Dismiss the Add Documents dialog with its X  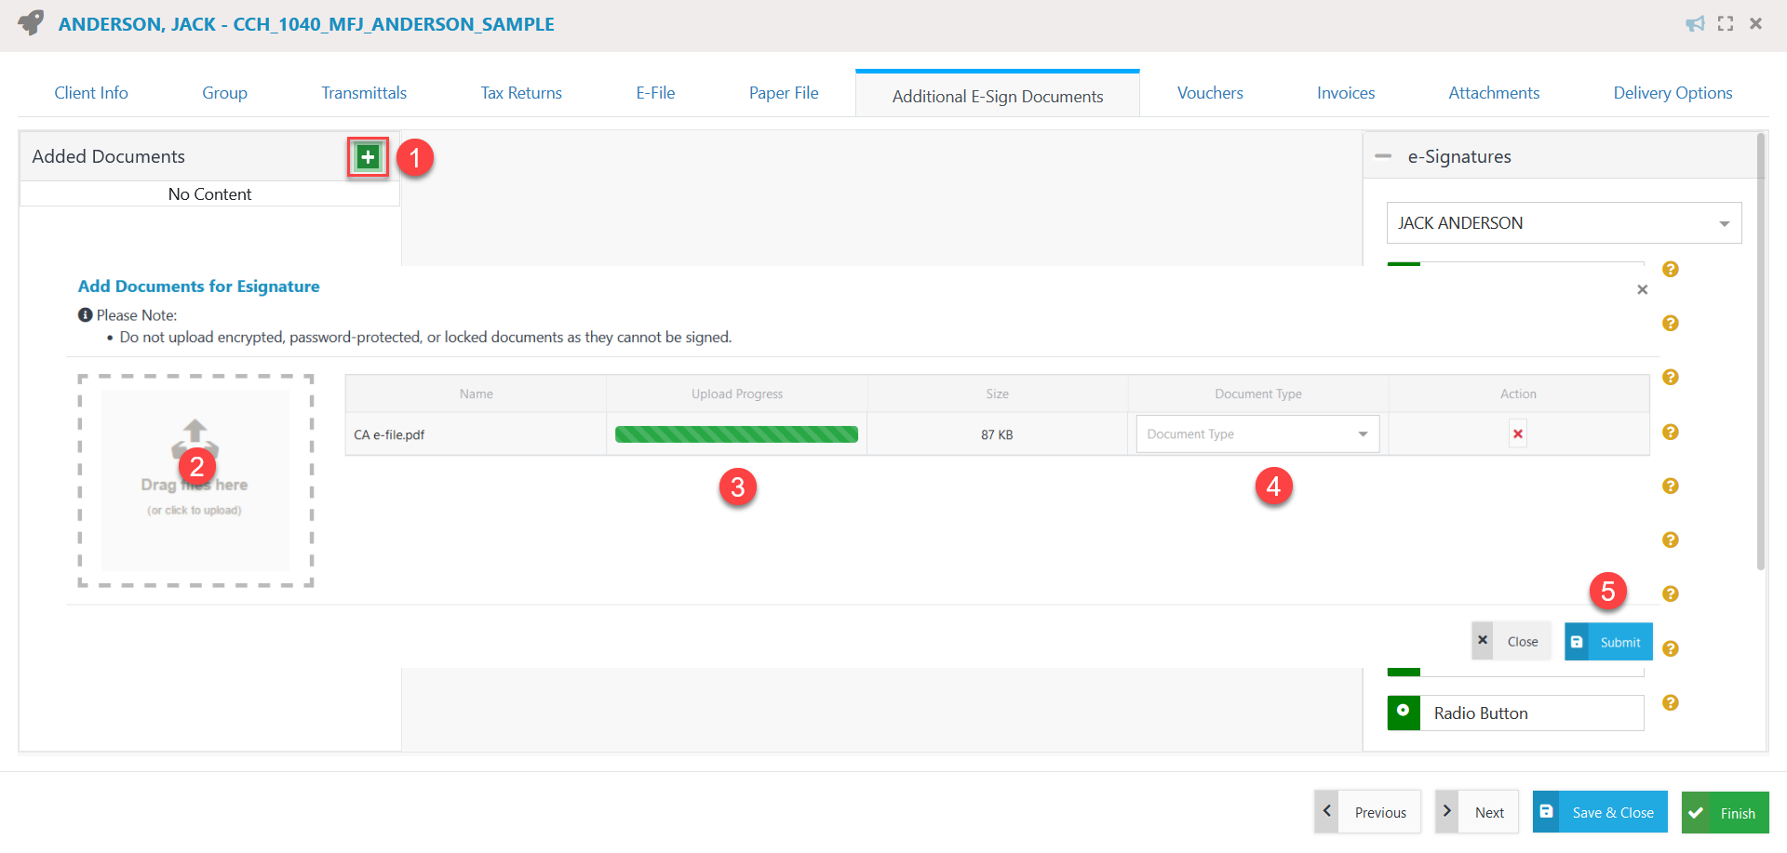click(x=1642, y=289)
